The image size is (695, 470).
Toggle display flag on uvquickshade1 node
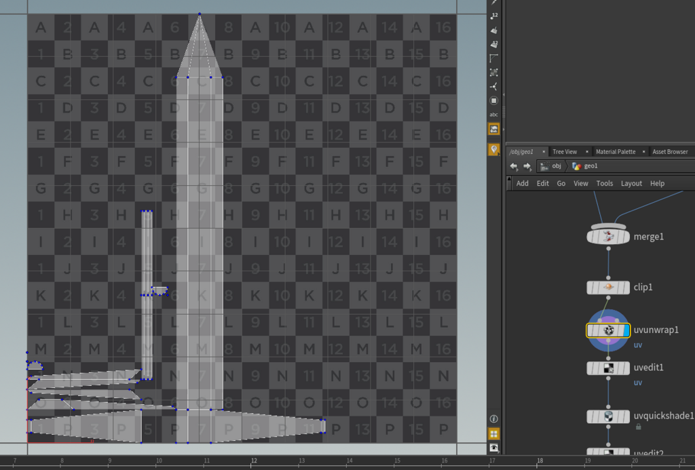[x=626, y=416]
